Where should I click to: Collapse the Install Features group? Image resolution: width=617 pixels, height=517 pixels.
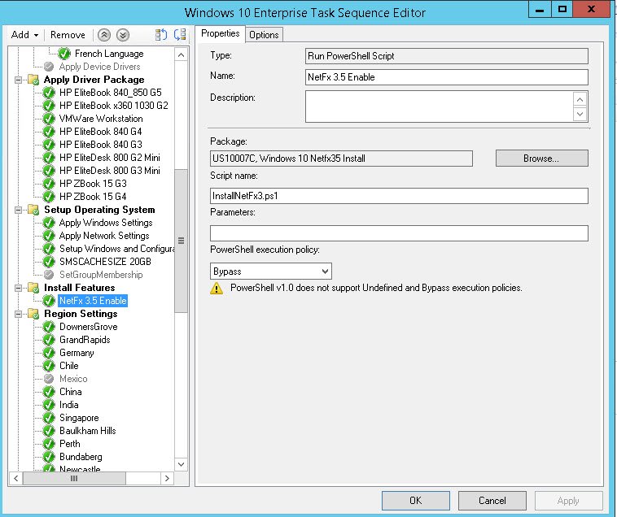[x=18, y=288]
